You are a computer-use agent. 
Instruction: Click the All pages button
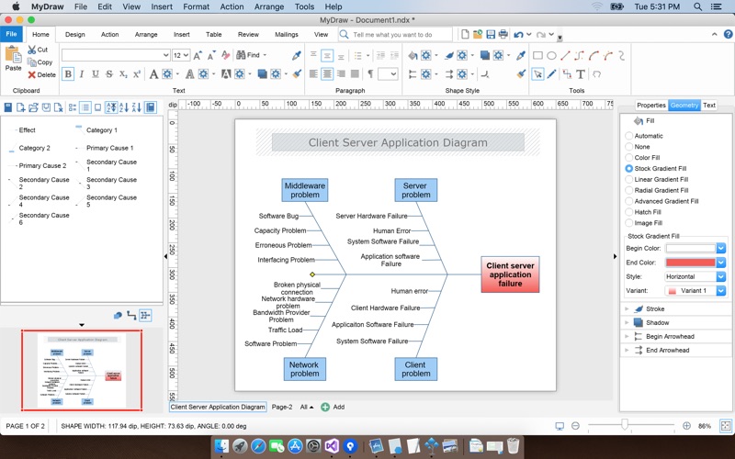pos(307,407)
